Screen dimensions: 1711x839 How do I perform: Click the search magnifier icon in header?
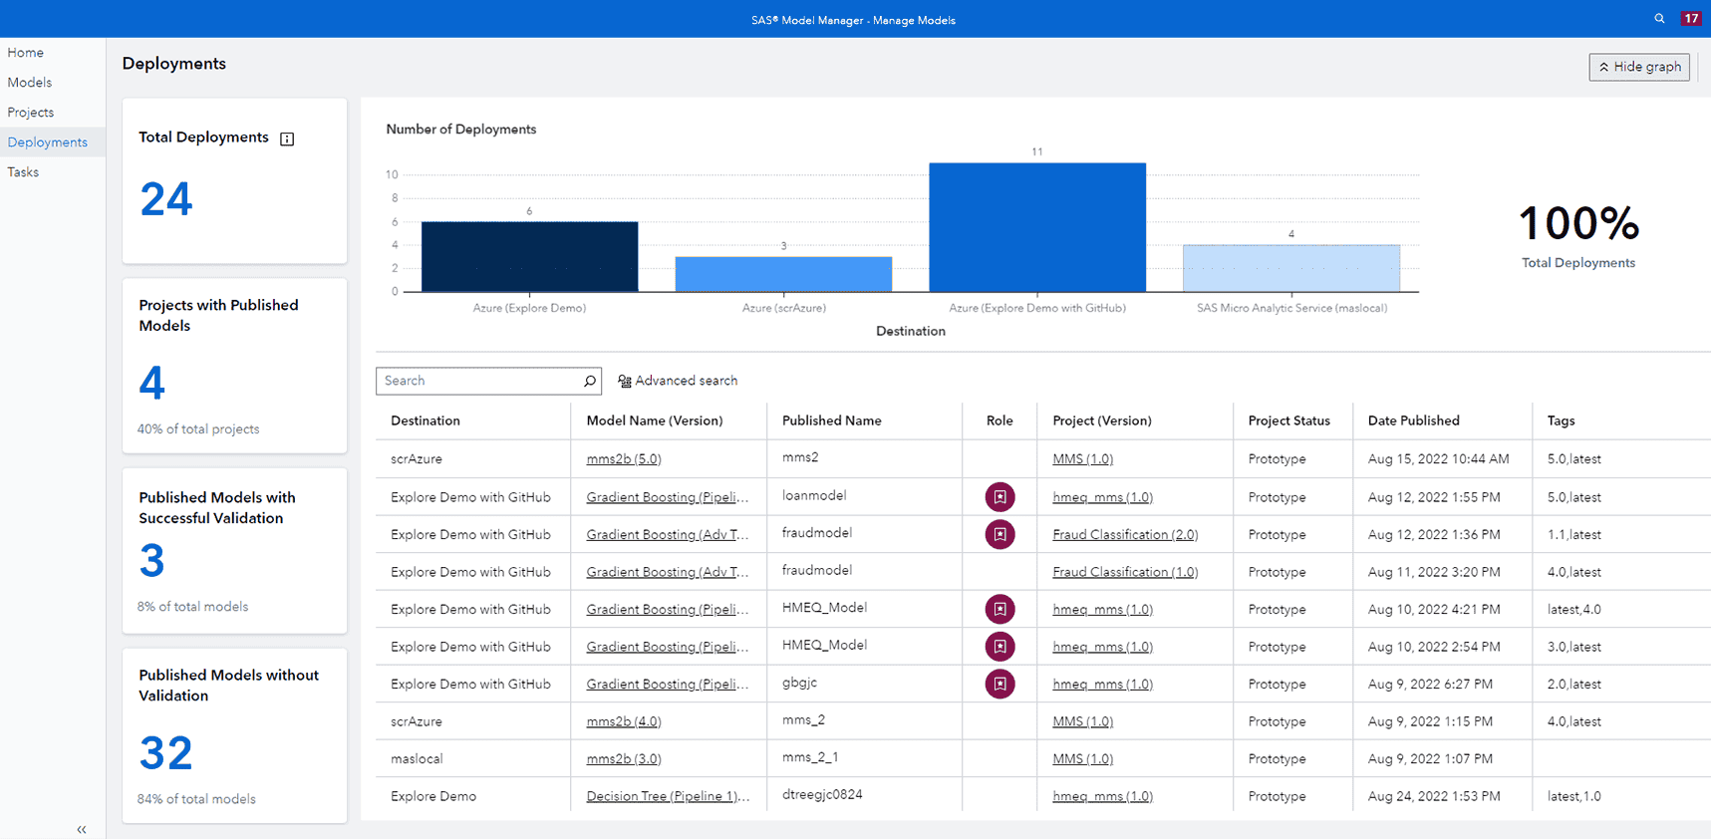pyautogui.click(x=1659, y=19)
